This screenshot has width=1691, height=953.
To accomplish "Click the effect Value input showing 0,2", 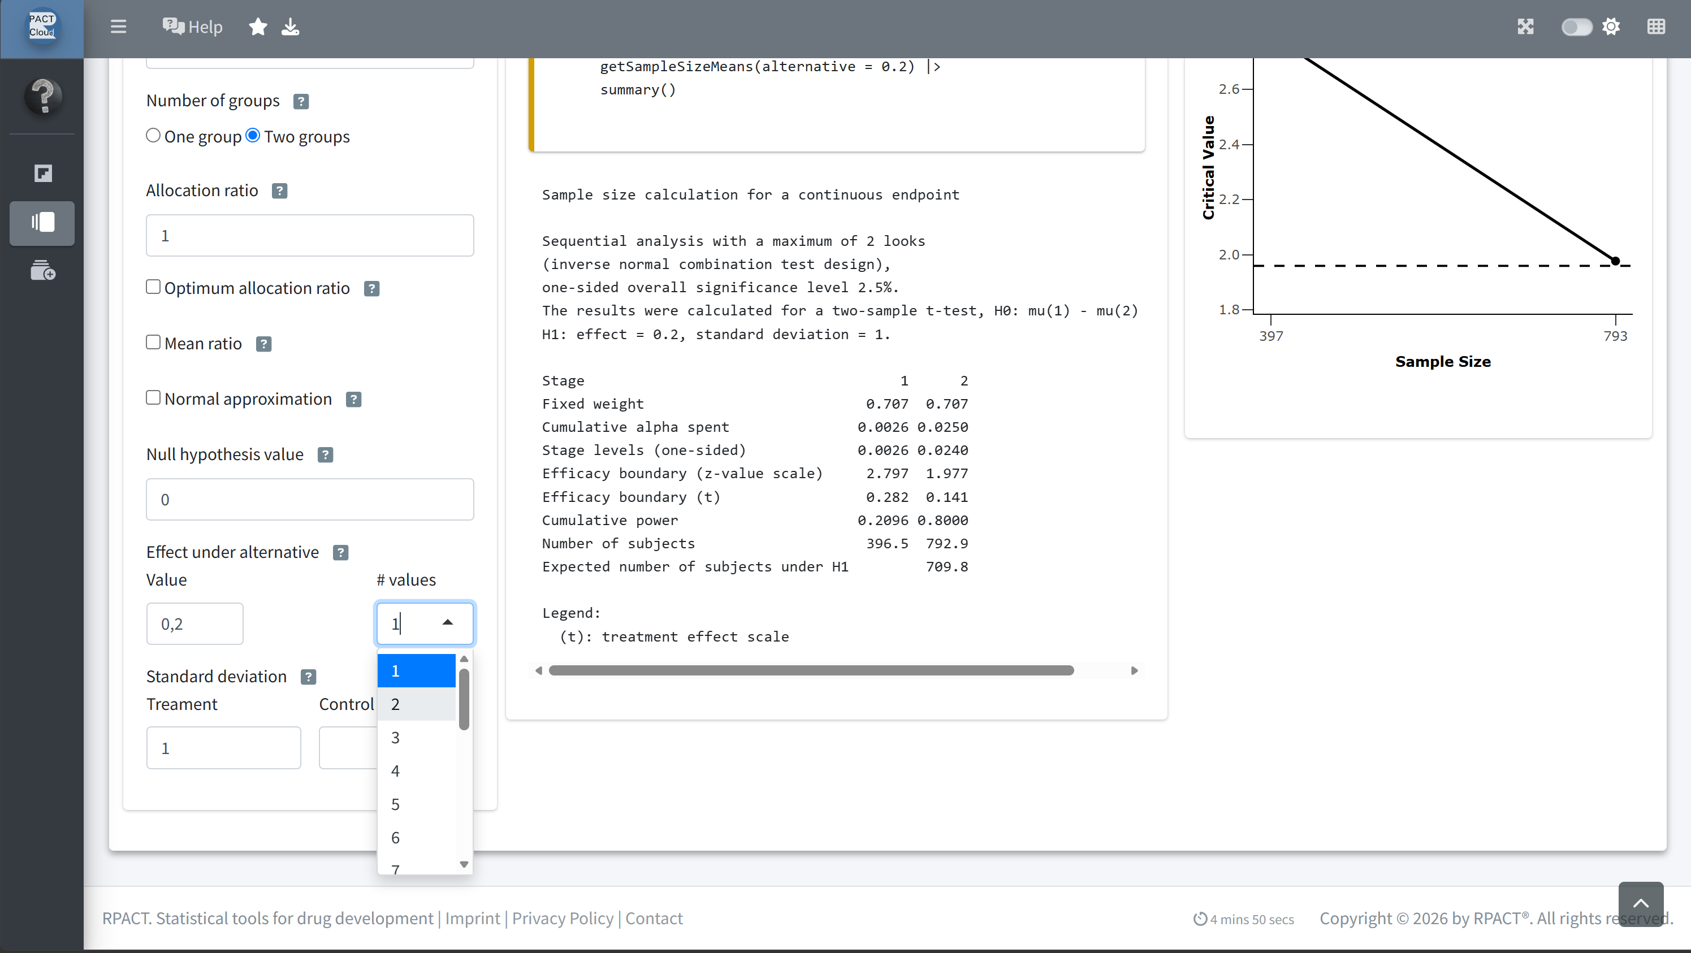I will [x=195, y=623].
